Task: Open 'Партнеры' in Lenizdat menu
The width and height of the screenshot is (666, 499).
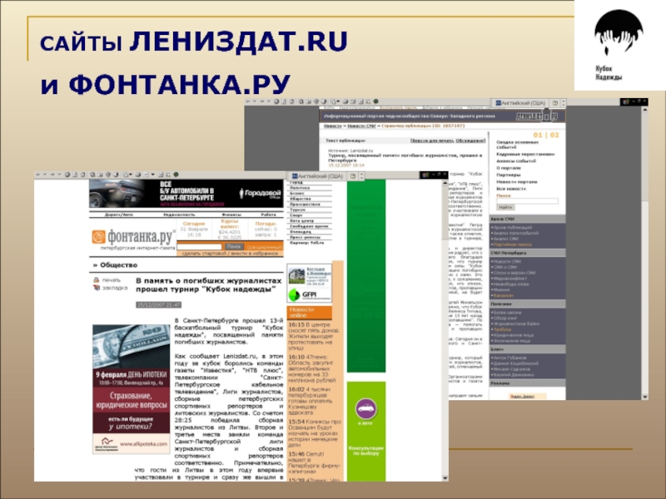Action: (509, 175)
